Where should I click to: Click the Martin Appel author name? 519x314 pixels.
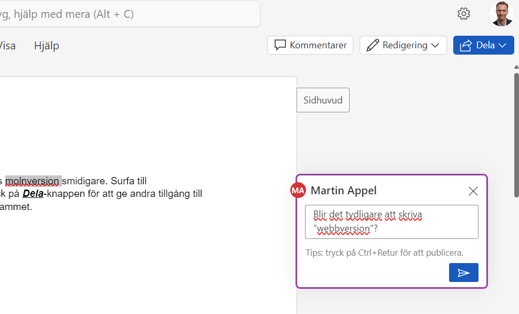[x=343, y=191]
